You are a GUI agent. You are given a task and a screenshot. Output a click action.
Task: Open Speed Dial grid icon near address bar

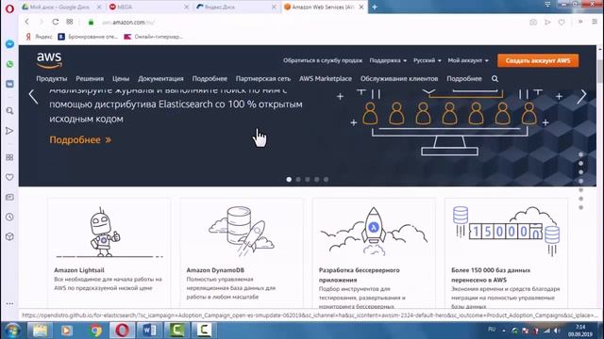[x=69, y=22]
